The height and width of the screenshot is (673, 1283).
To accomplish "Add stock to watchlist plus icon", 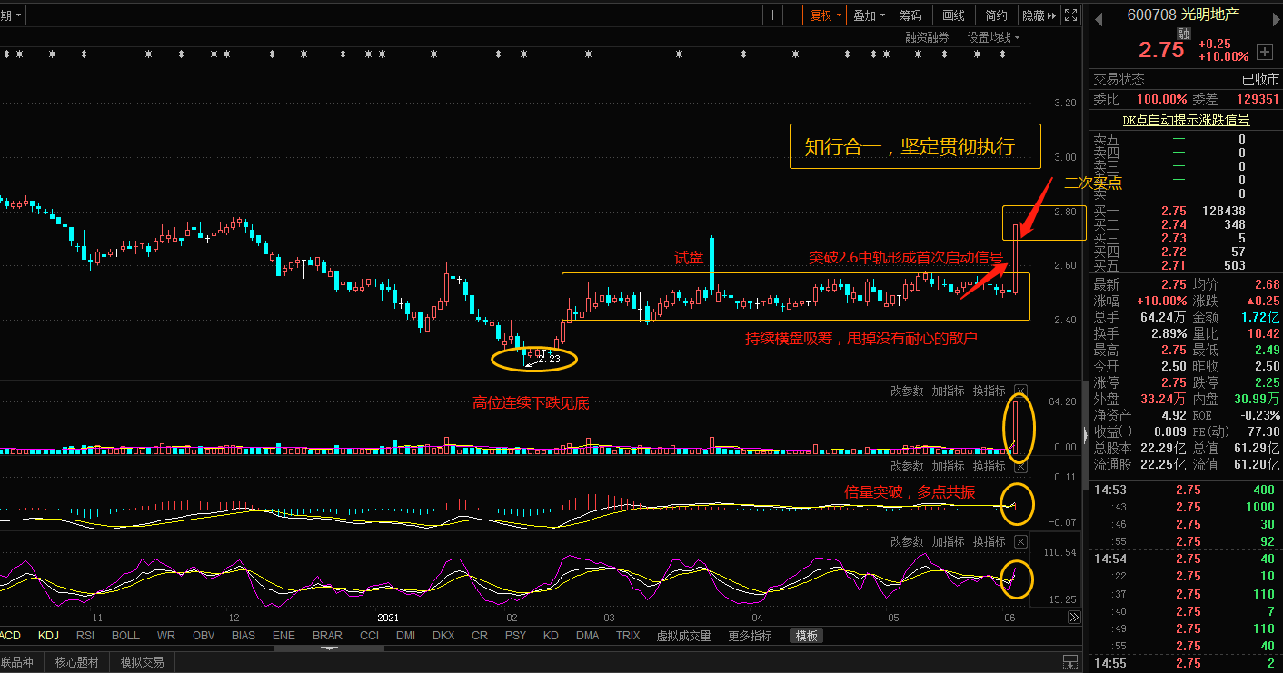I will coord(1264,51).
